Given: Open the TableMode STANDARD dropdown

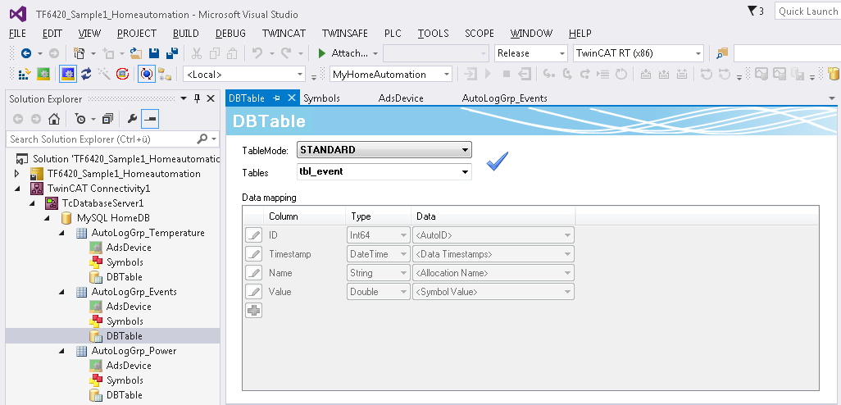Looking at the screenshot, I should point(384,150).
